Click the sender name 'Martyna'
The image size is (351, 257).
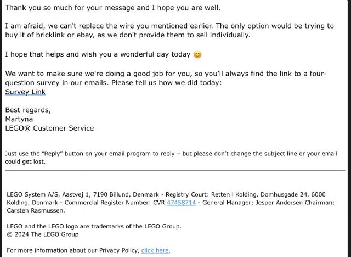19,119
